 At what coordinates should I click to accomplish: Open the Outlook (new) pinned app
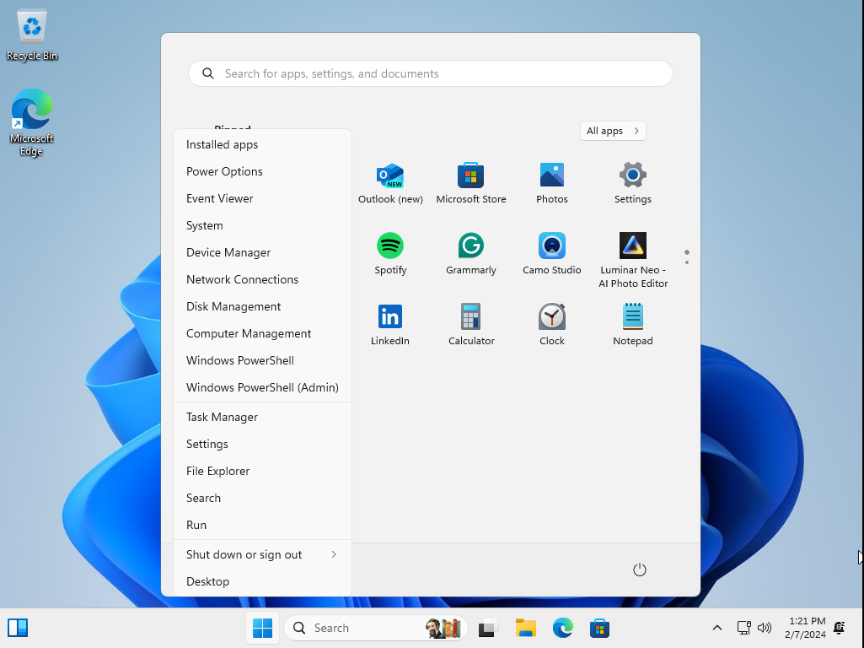(390, 184)
